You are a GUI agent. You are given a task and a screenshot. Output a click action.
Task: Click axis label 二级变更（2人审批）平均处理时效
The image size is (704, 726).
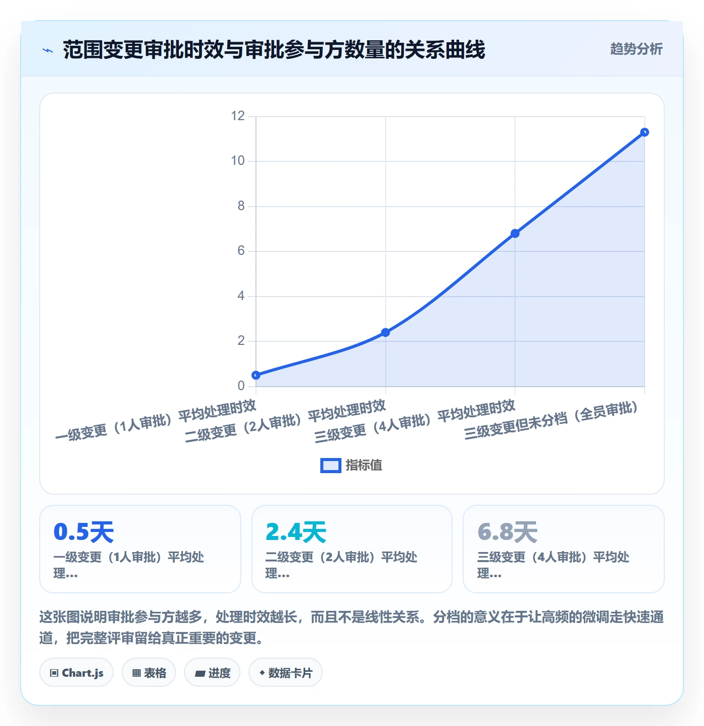click(286, 421)
